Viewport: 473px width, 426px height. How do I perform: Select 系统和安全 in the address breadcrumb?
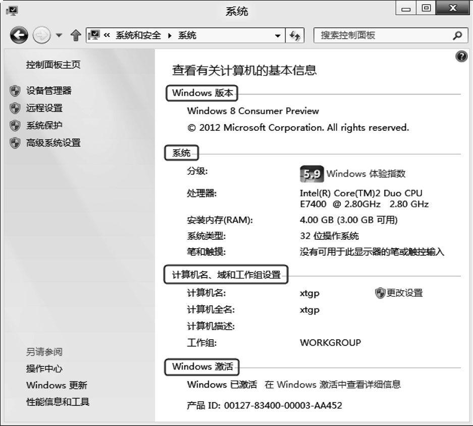pos(138,35)
